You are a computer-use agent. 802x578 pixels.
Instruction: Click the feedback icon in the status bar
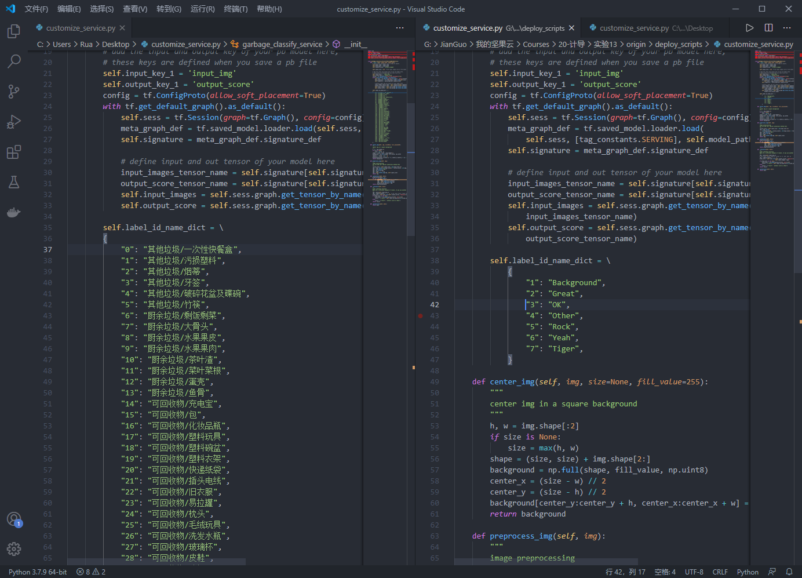point(772,572)
